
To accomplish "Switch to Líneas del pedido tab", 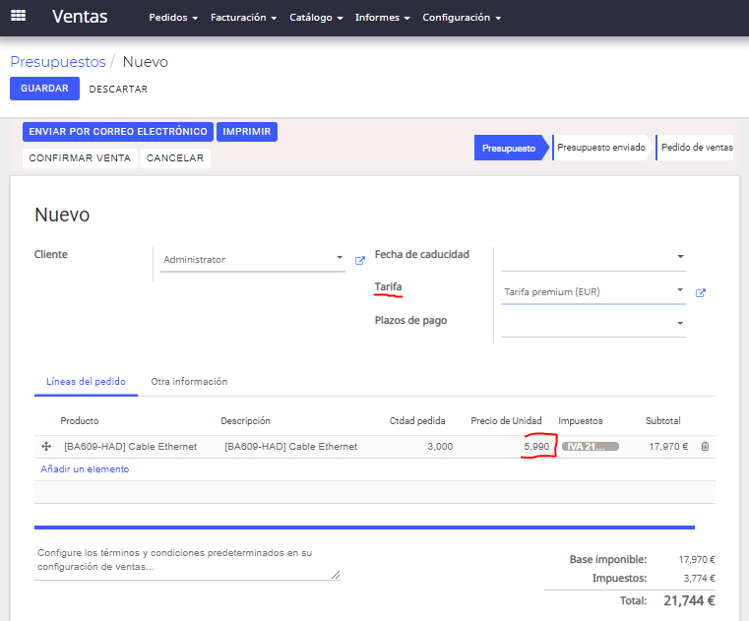I will 86,382.
